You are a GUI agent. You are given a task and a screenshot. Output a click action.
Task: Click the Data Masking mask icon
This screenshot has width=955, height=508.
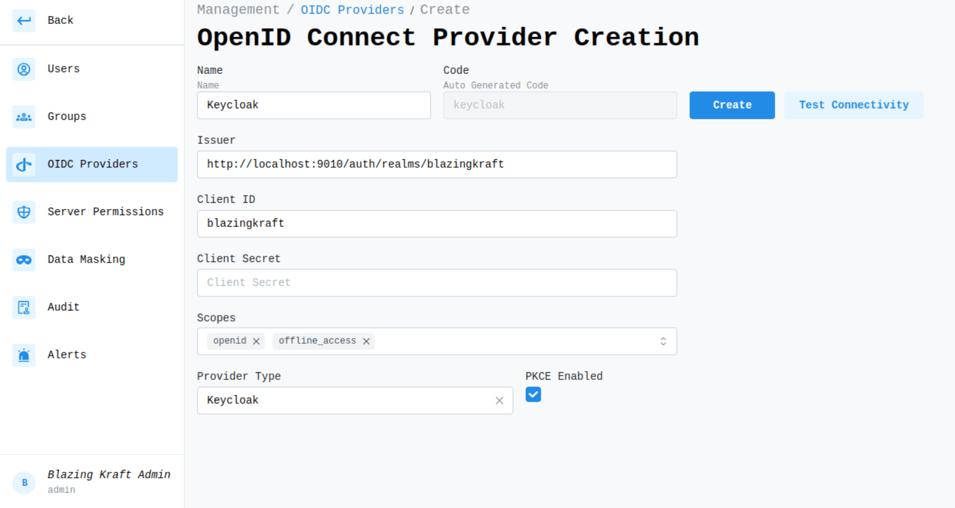click(x=24, y=260)
